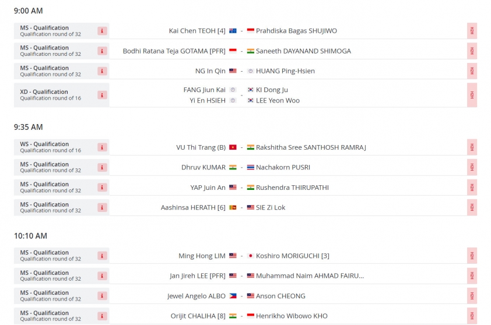Open H2H for Jewel Angelo ALBO match
Image resolution: width=491 pixels, height=325 pixels.
coord(472,296)
